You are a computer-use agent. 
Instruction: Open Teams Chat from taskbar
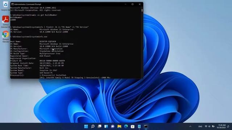[x=113, y=126]
